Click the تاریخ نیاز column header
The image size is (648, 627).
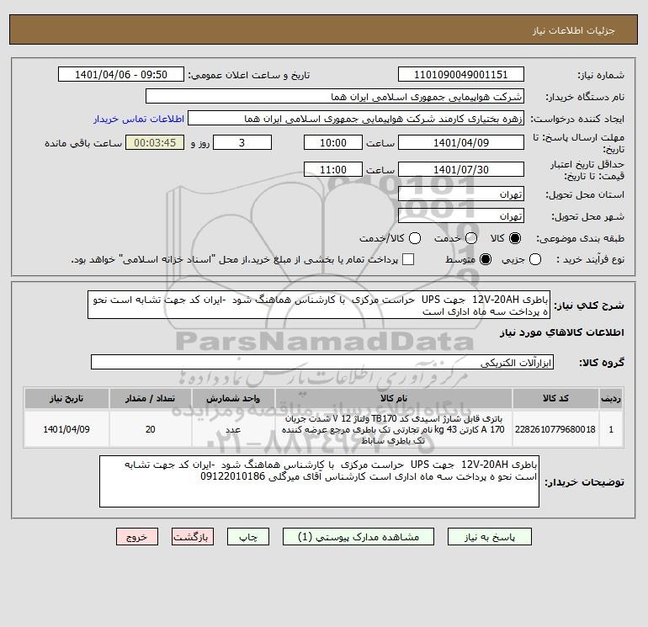[x=66, y=398]
